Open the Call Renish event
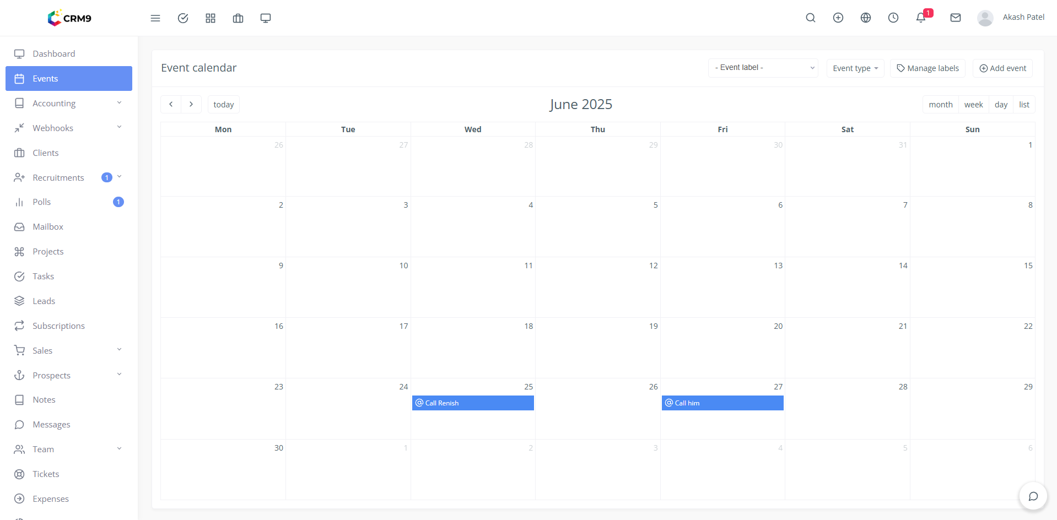 (473, 403)
